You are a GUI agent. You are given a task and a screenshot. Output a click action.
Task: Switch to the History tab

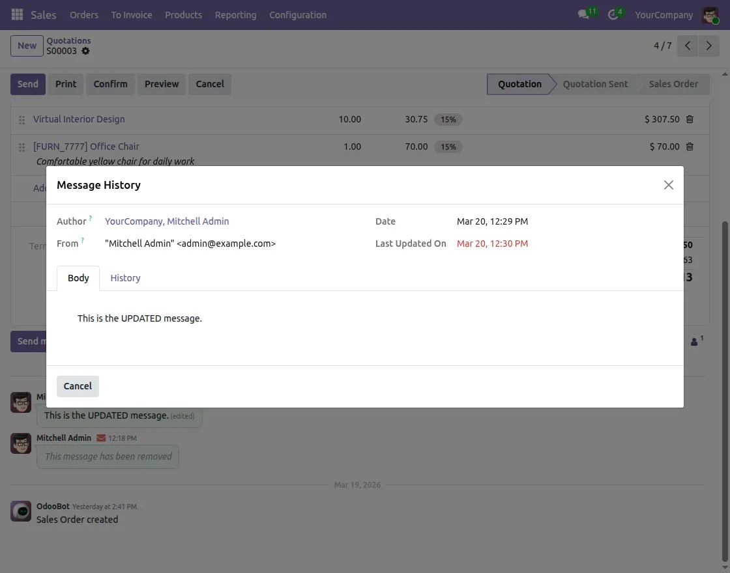tap(125, 278)
